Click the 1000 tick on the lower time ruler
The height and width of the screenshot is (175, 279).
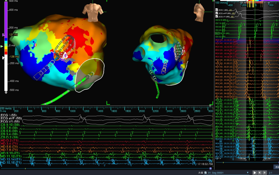(72, 111)
